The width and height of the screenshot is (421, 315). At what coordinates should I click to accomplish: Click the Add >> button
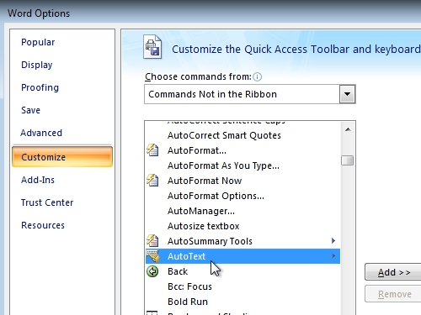click(x=393, y=272)
